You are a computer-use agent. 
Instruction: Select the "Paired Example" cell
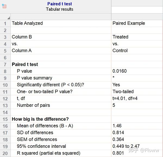click(129, 23)
